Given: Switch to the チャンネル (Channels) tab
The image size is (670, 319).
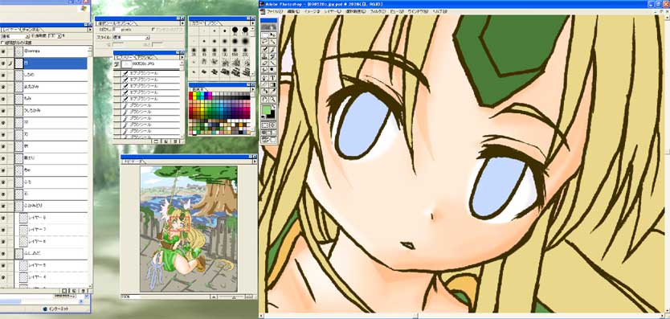Looking at the screenshot, I should [x=31, y=30].
